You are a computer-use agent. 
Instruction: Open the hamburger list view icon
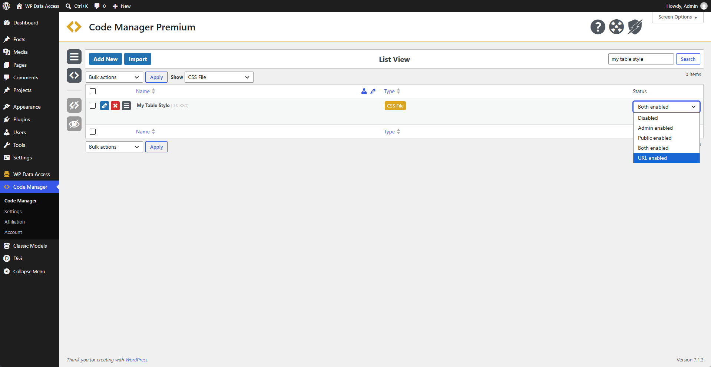(x=74, y=57)
